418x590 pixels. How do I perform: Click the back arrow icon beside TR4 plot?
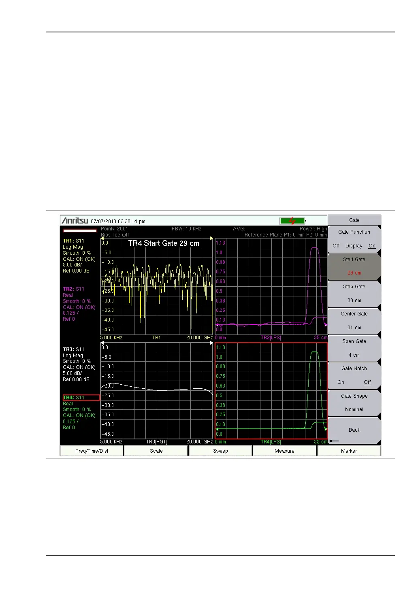pyautogui.click(x=334, y=441)
